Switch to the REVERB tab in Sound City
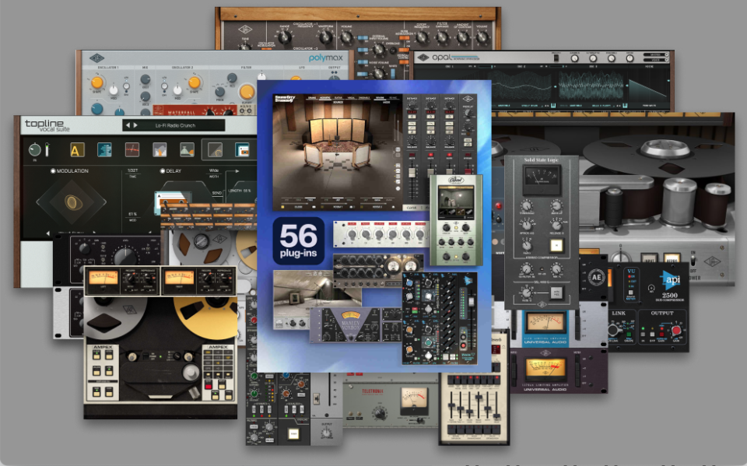Image resolution: width=747 pixels, height=466 pixels. (379, 97)
